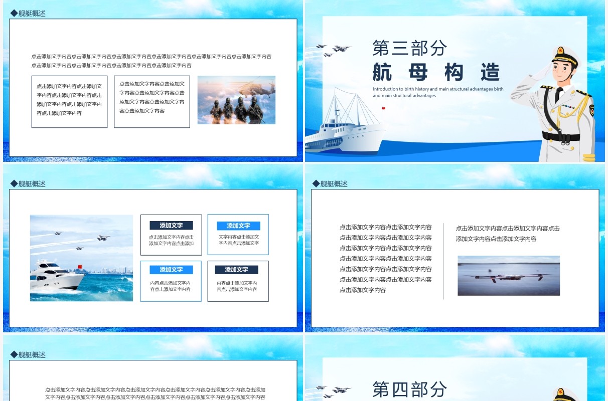Image resolution: width=608 pixels, height=401 pixels.
Task: Click upper dark navy '添加文字' label
Action: 171,226
